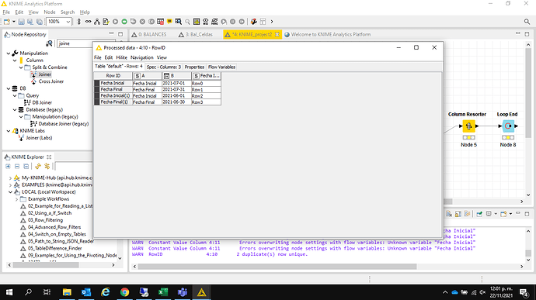Screen dimensions: 536x300
Task: Switch to the 0: BALANCES workflow tab
Action: click(149, 34)
